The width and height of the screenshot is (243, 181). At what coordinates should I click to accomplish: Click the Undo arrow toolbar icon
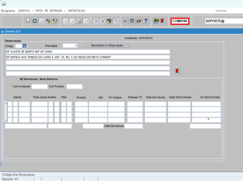pos(126,21)
